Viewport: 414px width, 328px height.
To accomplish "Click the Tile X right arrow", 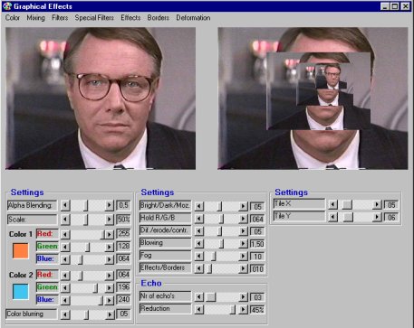I will (377, 205).
